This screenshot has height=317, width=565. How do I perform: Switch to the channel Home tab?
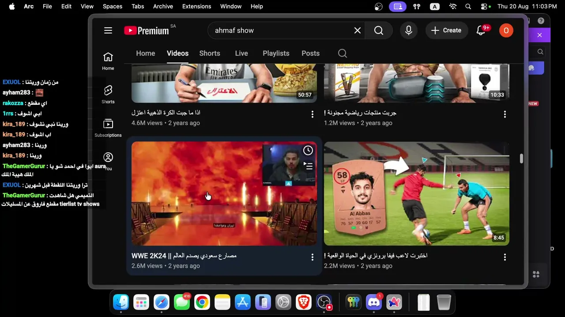click(146, 53)
